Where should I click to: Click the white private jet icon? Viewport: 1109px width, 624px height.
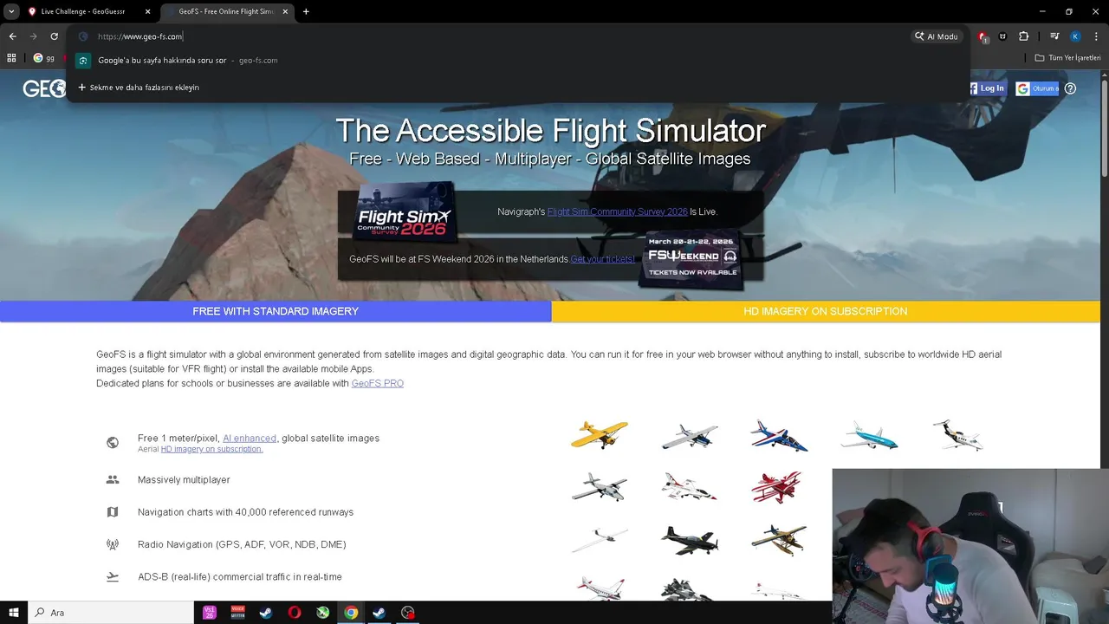click(x=957, y=435)
